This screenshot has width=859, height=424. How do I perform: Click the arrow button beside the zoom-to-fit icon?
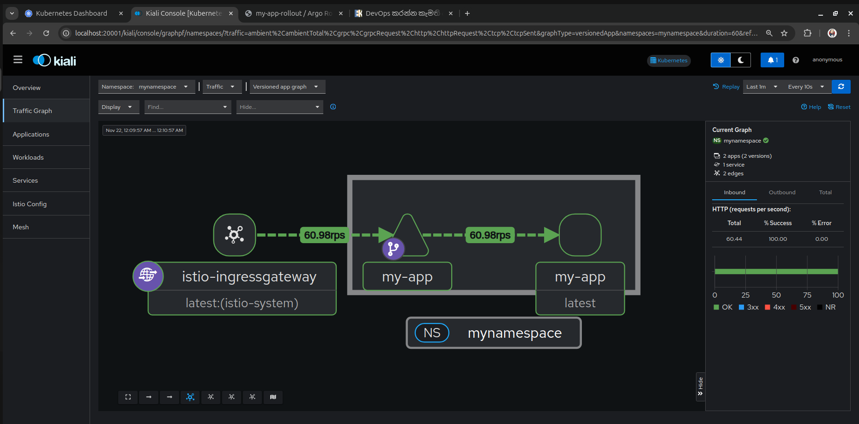149,397
